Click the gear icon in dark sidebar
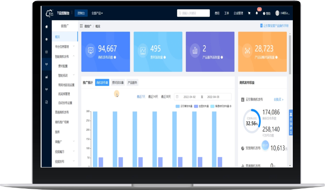 (x=46, y=39)
